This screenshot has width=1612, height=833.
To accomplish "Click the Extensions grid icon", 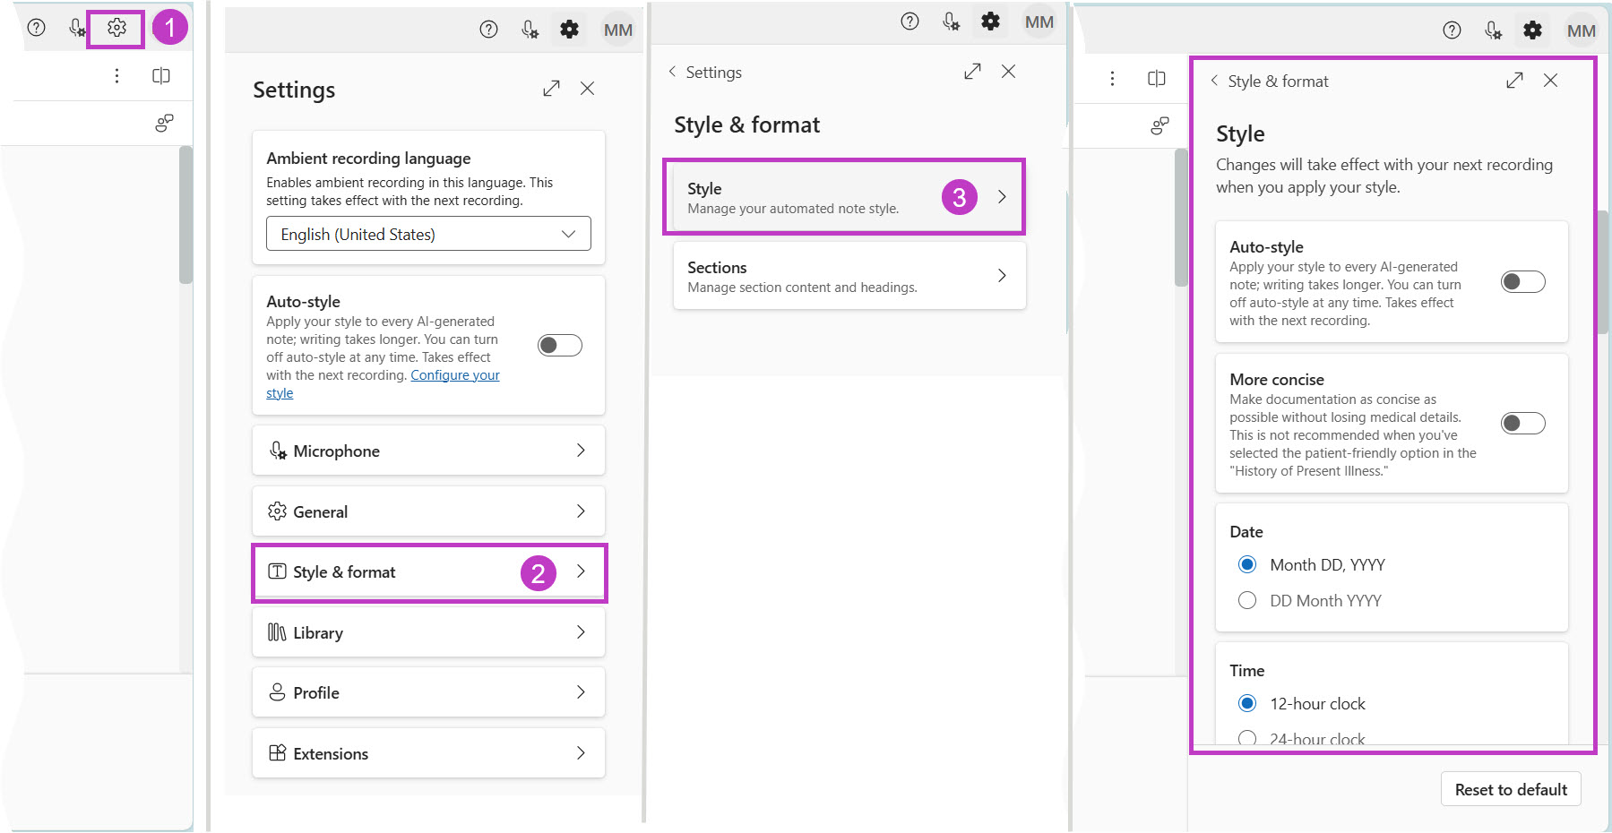I will 277,753.
